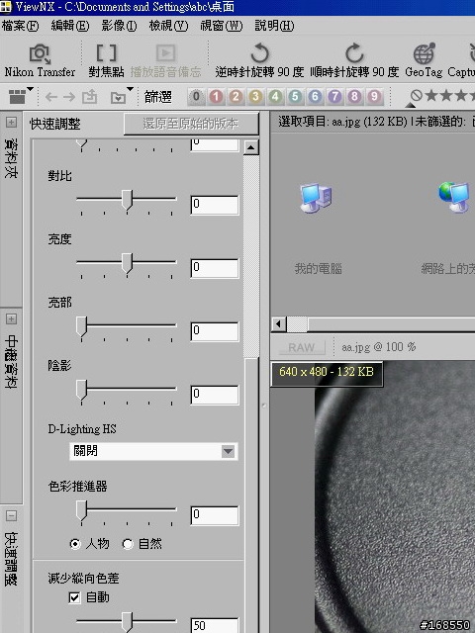Filter by teal label 5
The image size is (475, 633).
(x=295, y=97)
